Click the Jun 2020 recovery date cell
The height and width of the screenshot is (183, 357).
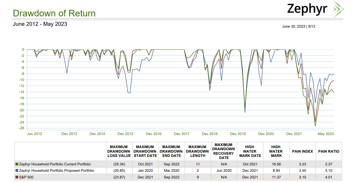click(x=224, y=171)
